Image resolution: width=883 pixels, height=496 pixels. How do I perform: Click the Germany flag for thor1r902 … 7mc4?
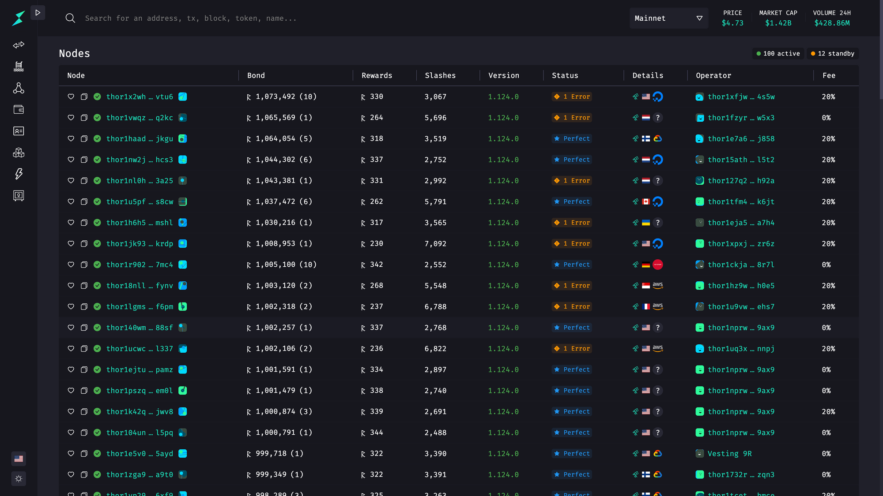click(x=645, y=265)
